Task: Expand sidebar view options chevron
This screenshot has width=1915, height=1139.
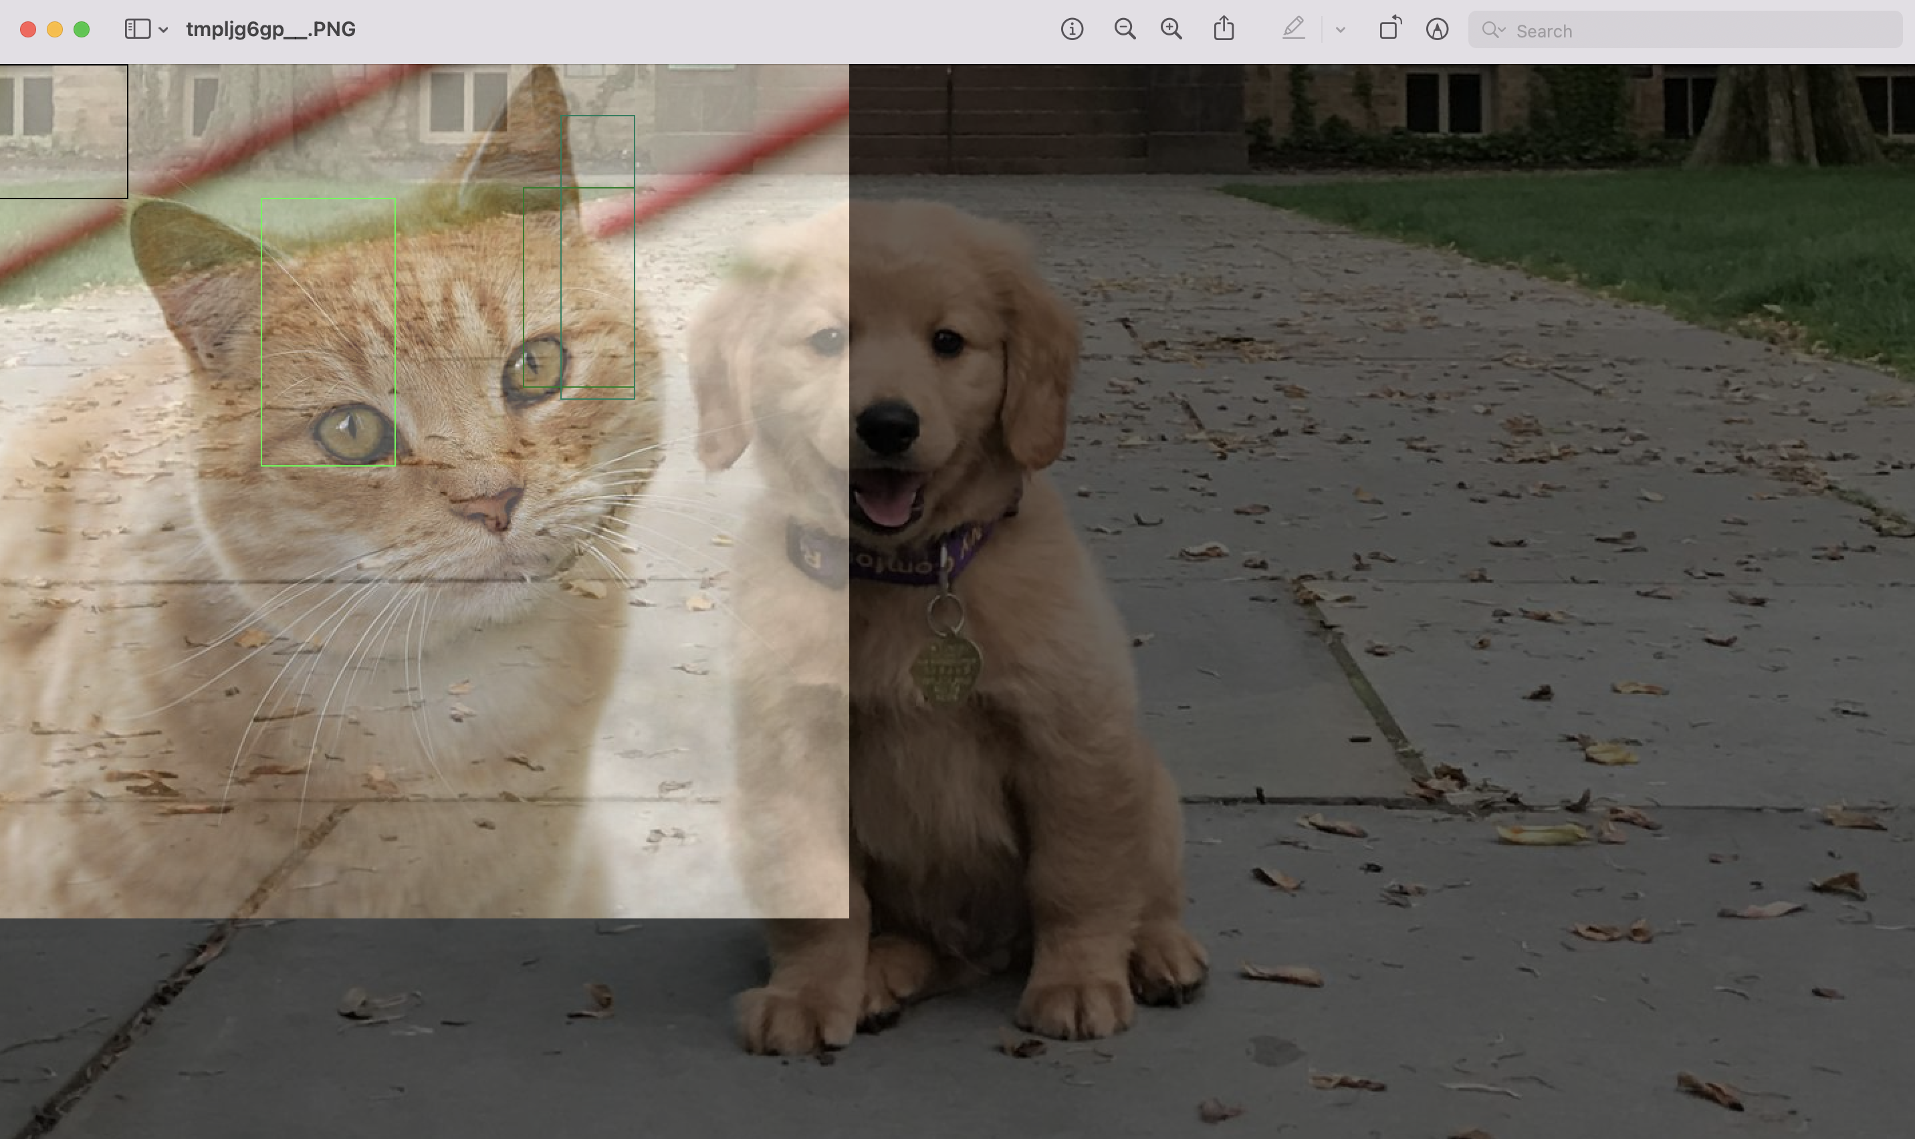Action: click(162, 30)
